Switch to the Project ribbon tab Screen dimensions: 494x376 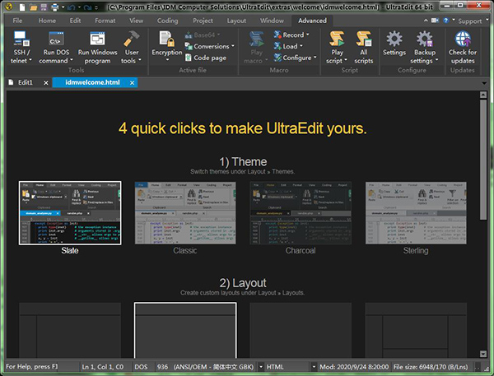pyautogui.click(x=203, y=21)
